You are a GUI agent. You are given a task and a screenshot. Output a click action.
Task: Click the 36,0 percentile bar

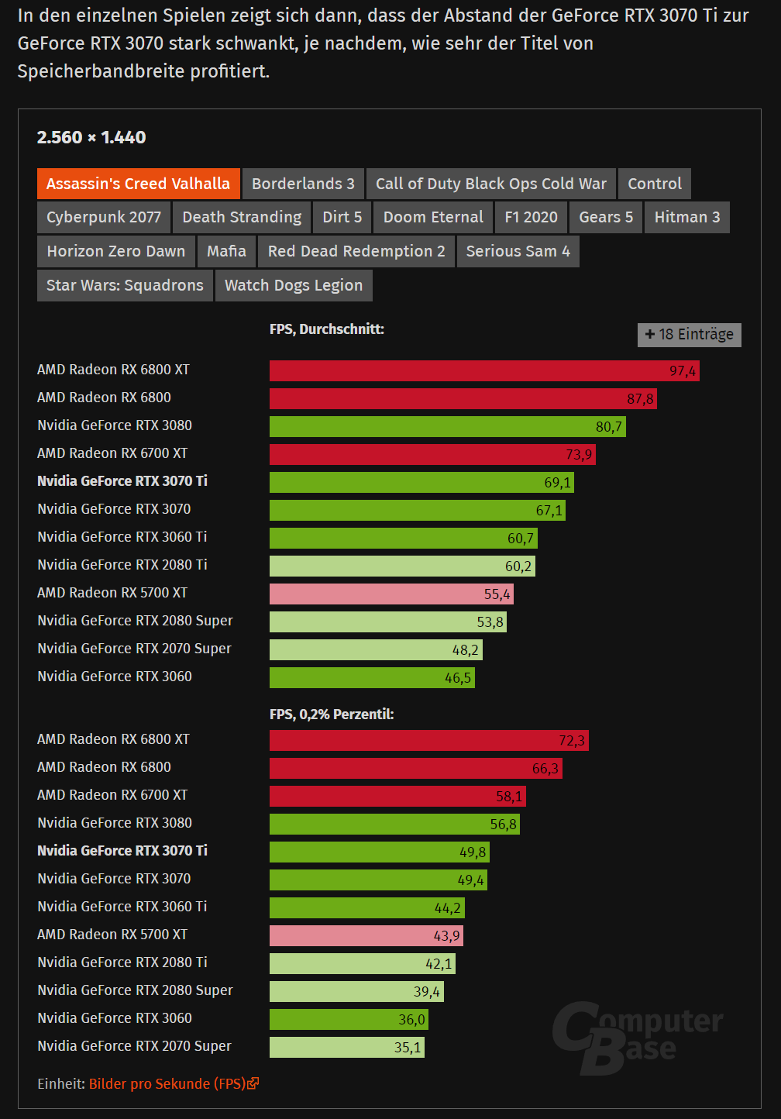tap(349, 1019)
